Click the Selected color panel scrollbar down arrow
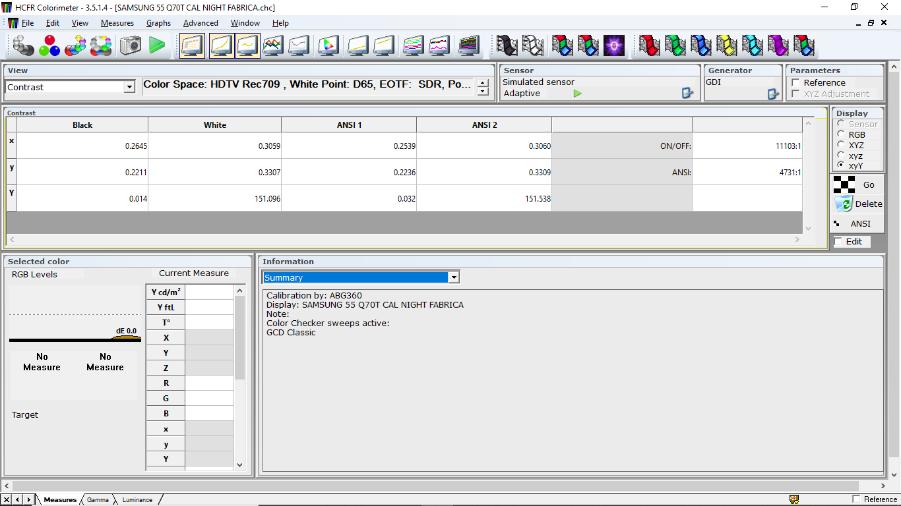 [239, 464]
